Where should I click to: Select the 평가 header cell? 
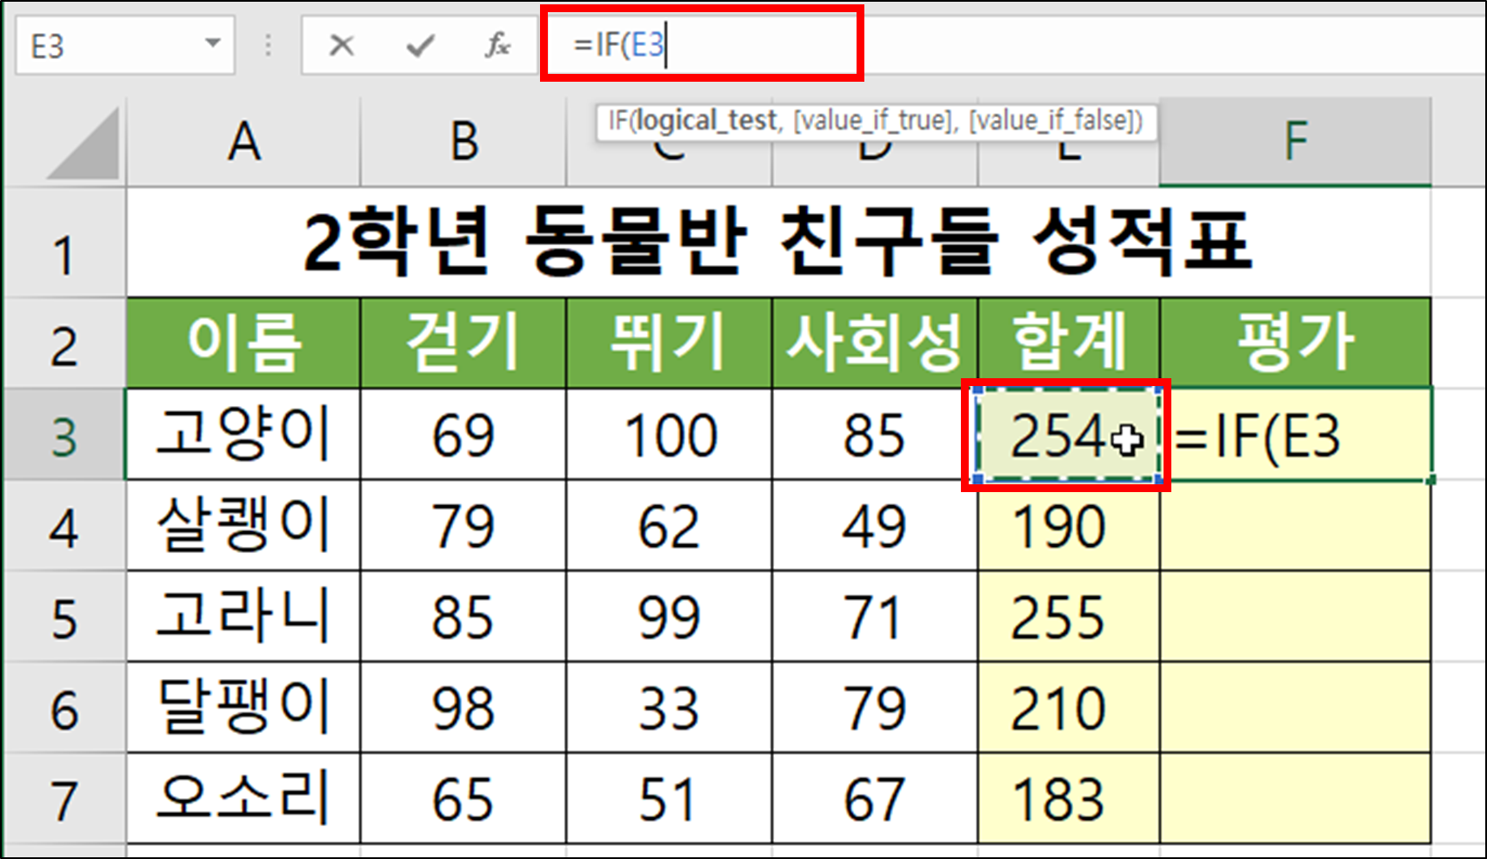coord(1296,341)
